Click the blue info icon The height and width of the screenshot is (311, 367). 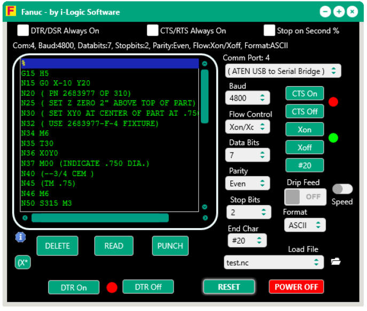tap(21, 237)
